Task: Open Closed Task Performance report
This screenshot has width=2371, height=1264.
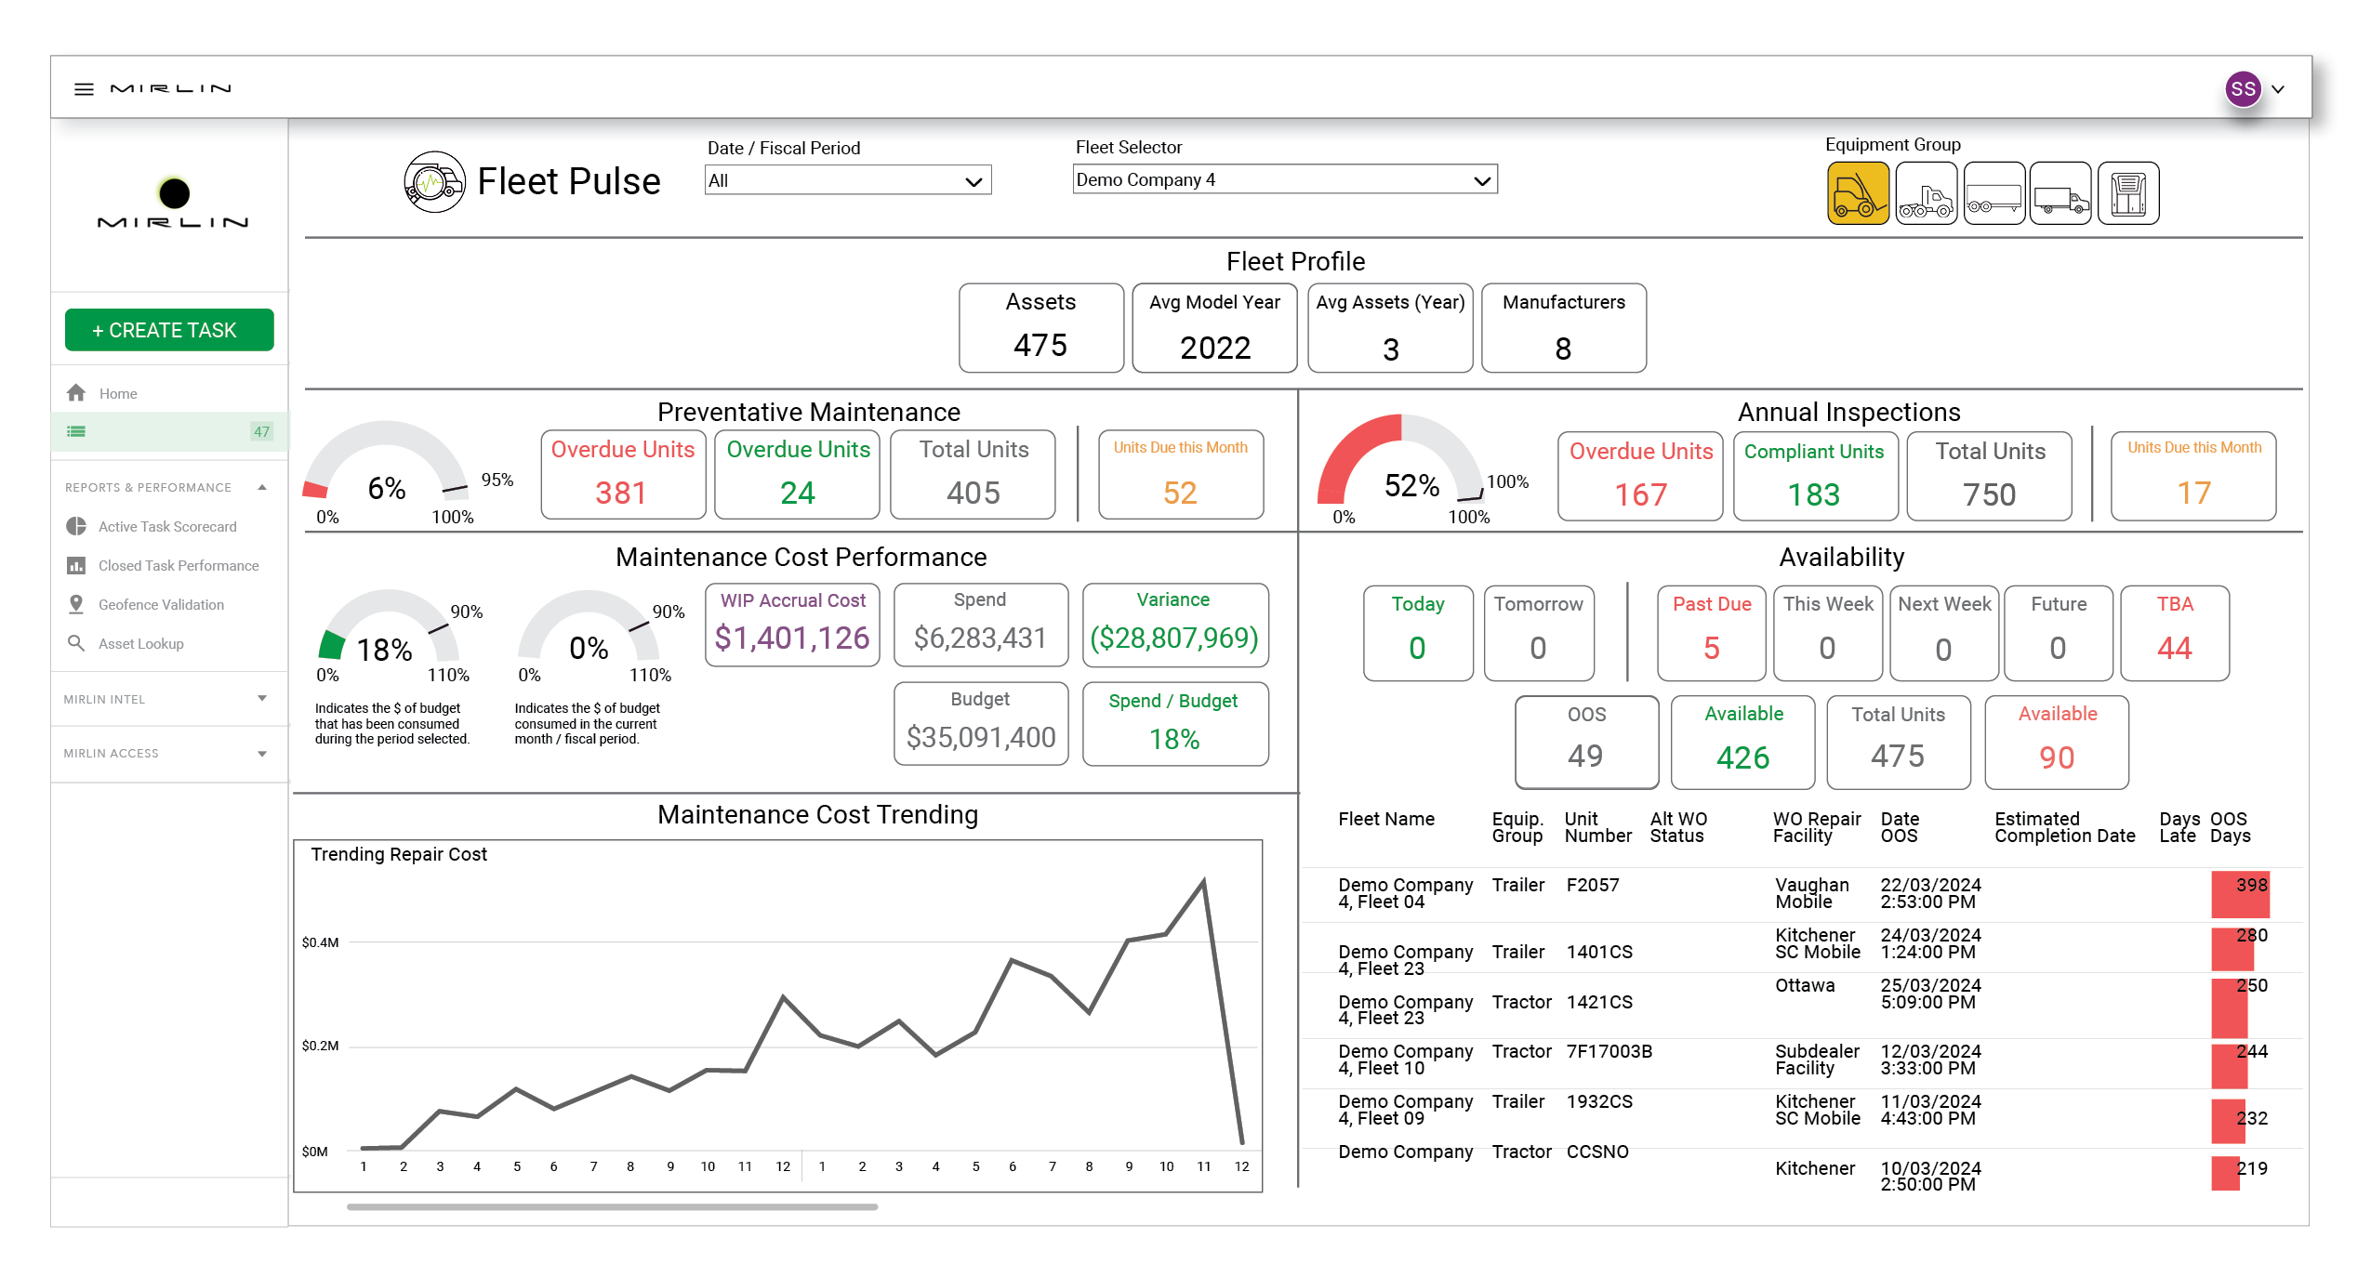Action: tap(179, 565)
